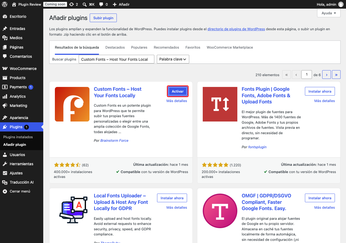The image size is (346, 243).
Task: Click the updates icon showing 2
Action: click(71, 4)
